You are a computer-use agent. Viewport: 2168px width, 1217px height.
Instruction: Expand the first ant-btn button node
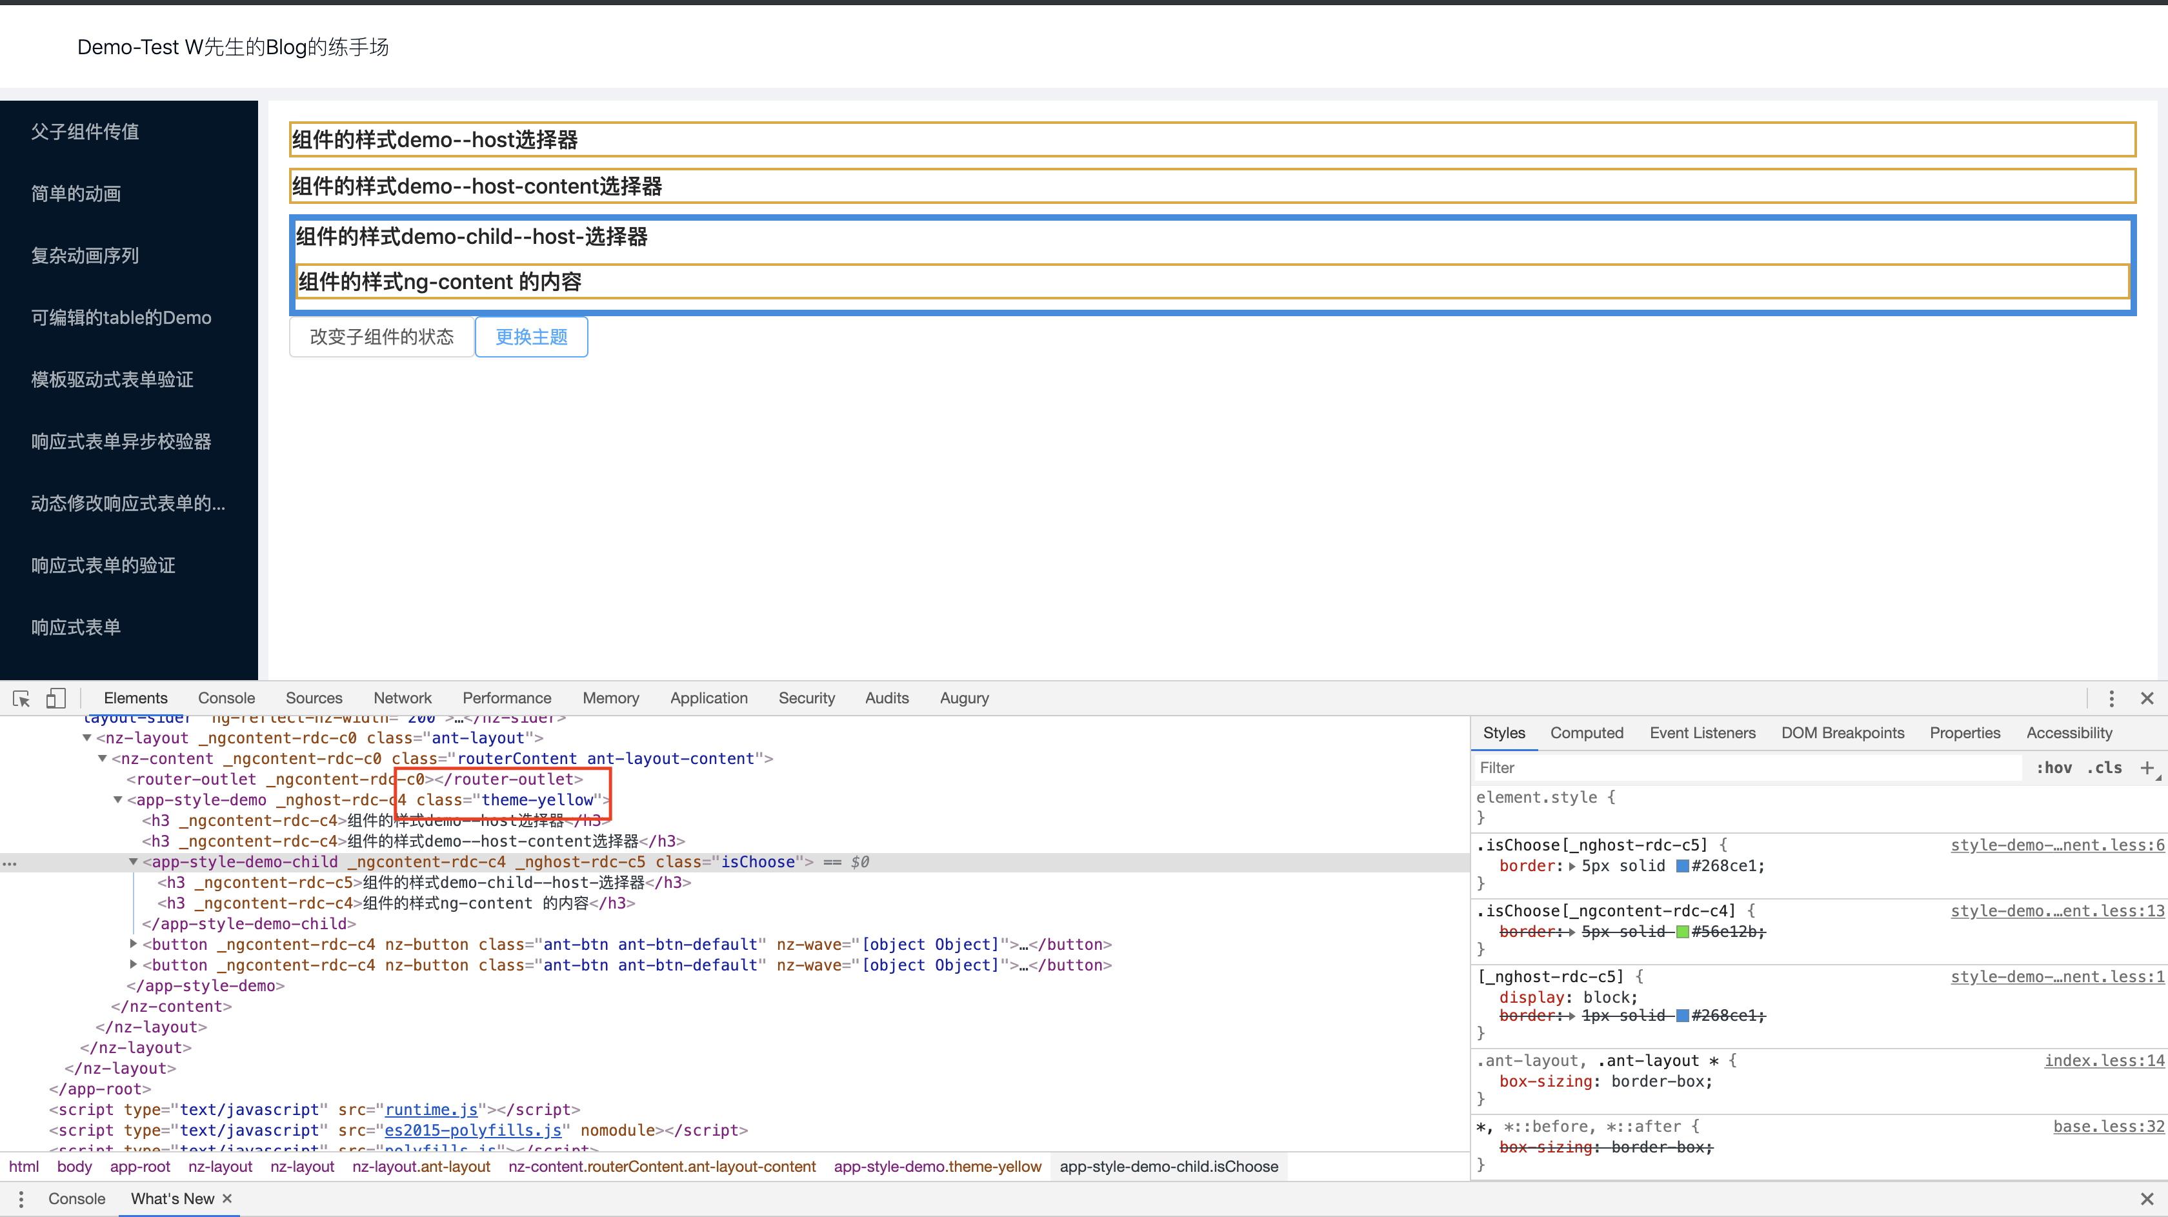coord(133,944)
